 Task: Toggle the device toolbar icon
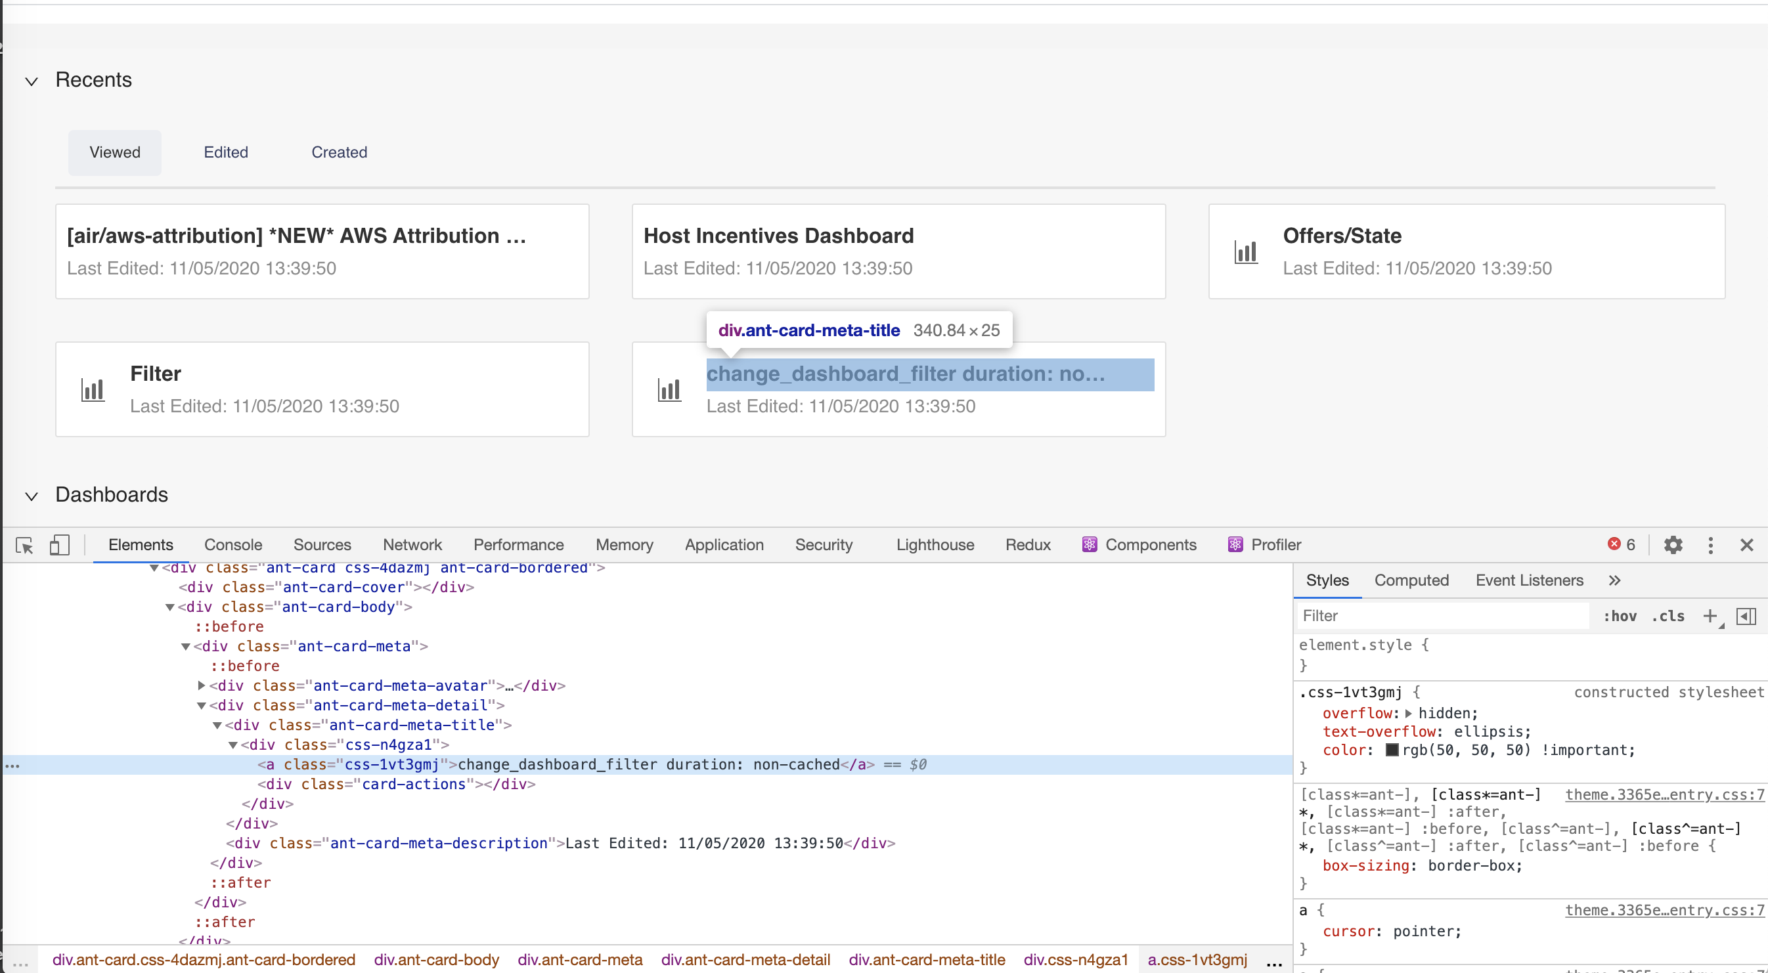point(59,545)
